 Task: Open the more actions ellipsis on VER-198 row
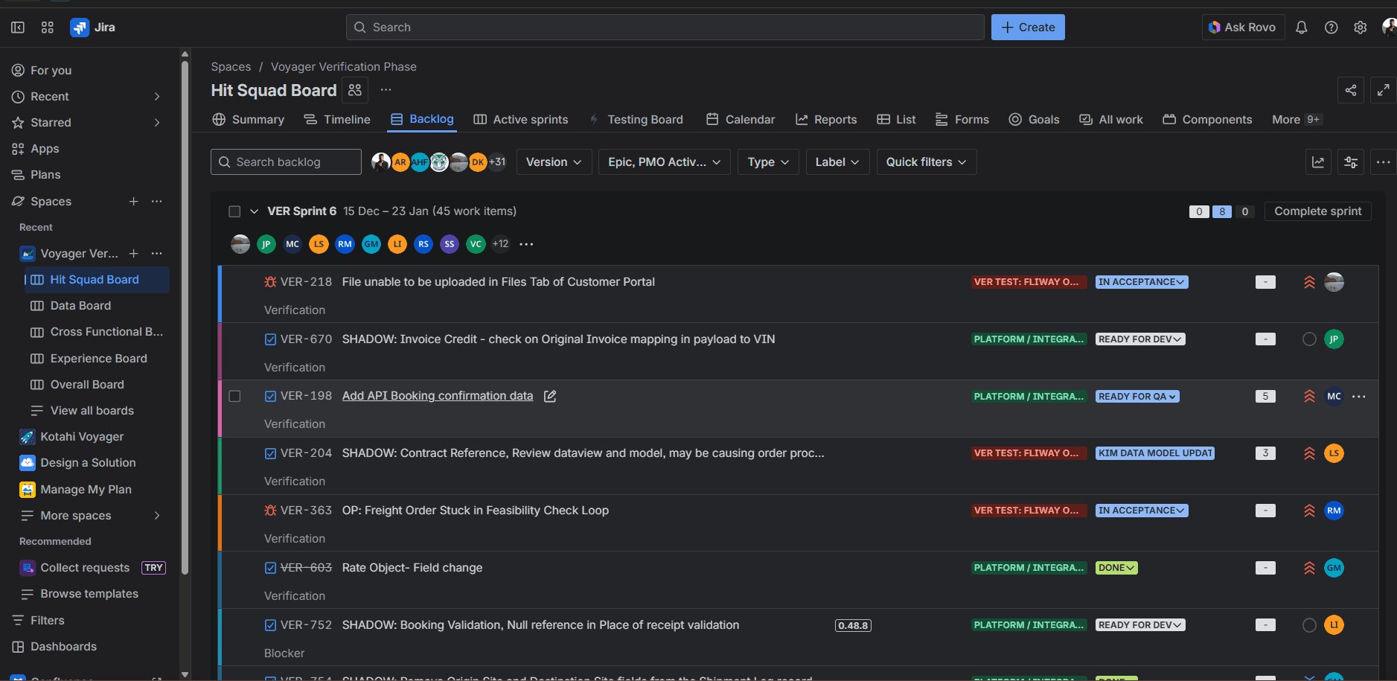(1359, 397)
